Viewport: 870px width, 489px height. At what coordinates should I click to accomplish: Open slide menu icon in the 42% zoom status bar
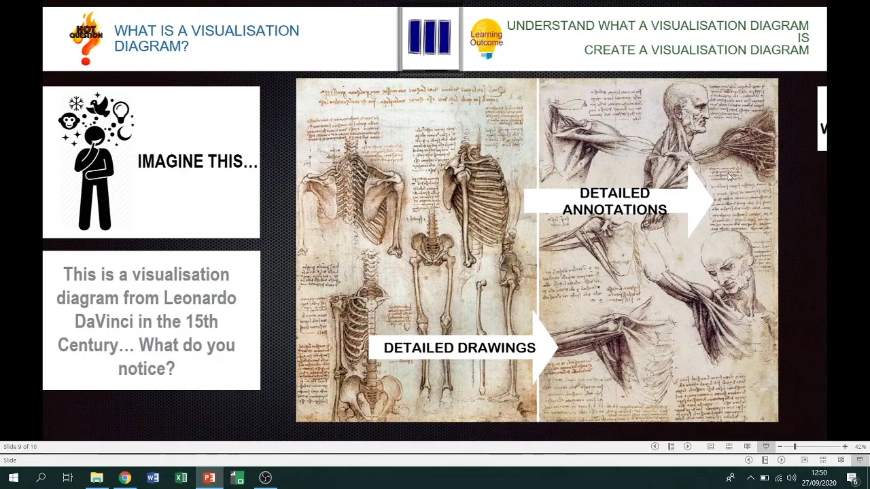[671, 446]
